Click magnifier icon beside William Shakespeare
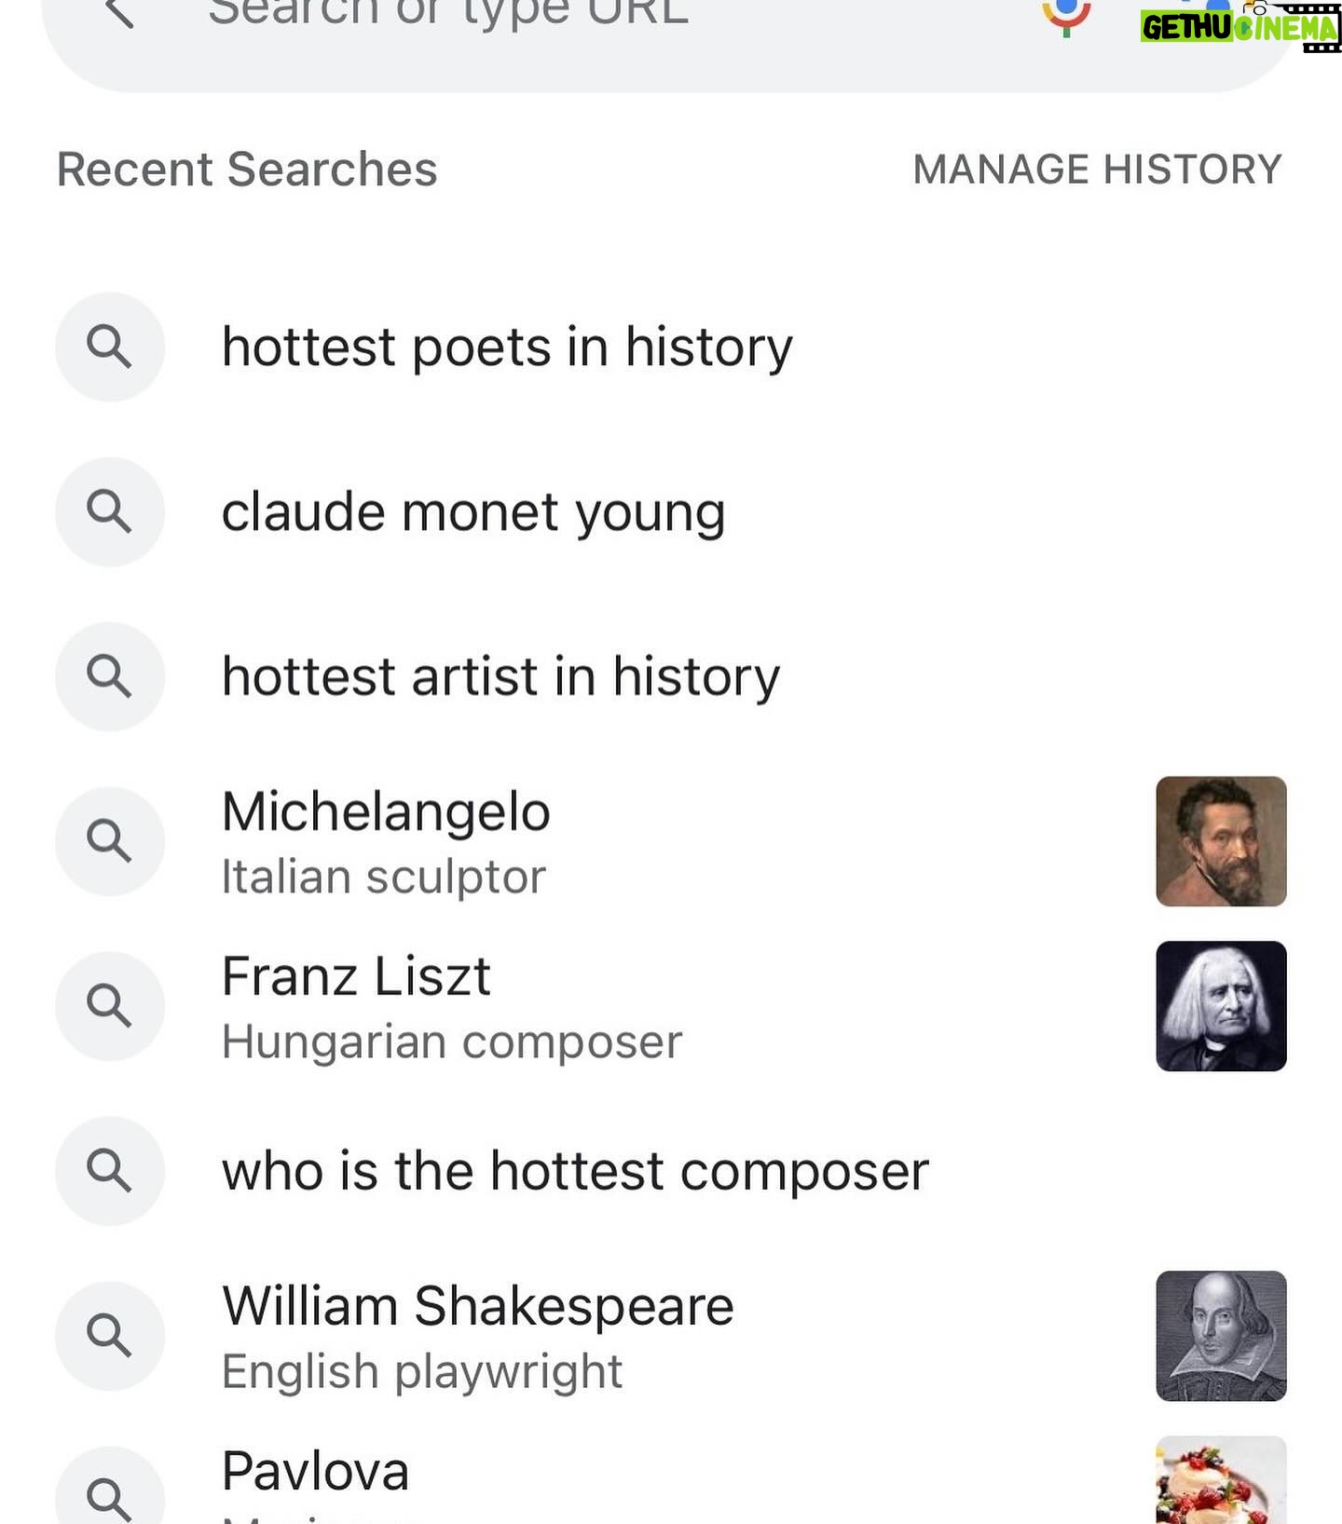This screenshot has height=1524, width=1342. 110,1337
